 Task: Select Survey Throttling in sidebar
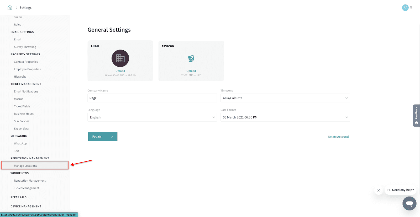[25, 47]
